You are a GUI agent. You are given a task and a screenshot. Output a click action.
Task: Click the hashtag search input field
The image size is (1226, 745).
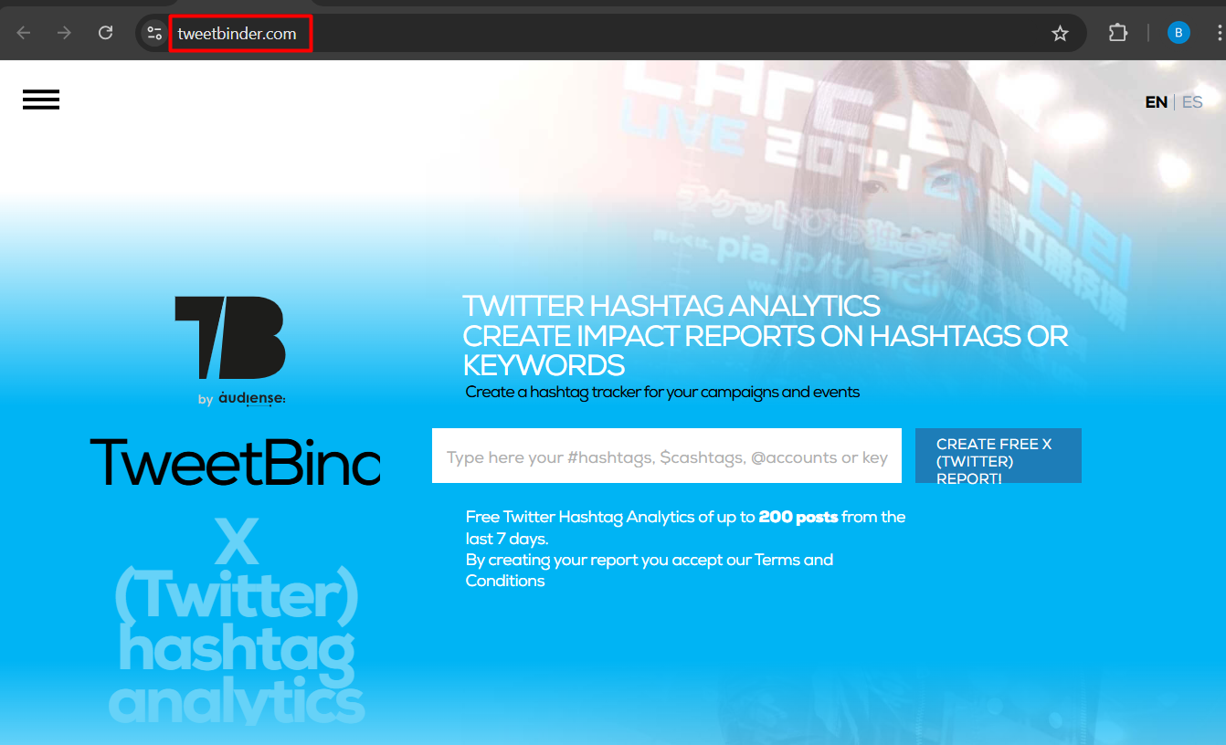[667, 456]
